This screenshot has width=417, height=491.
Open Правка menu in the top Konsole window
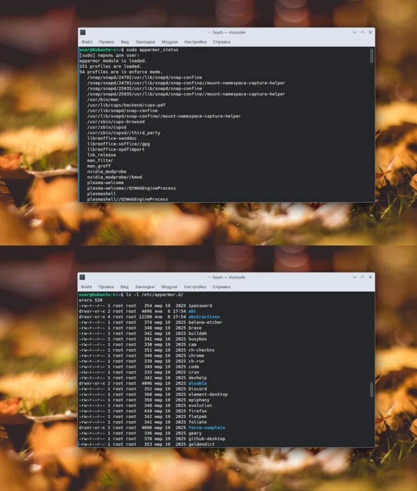tap(107, 42)
